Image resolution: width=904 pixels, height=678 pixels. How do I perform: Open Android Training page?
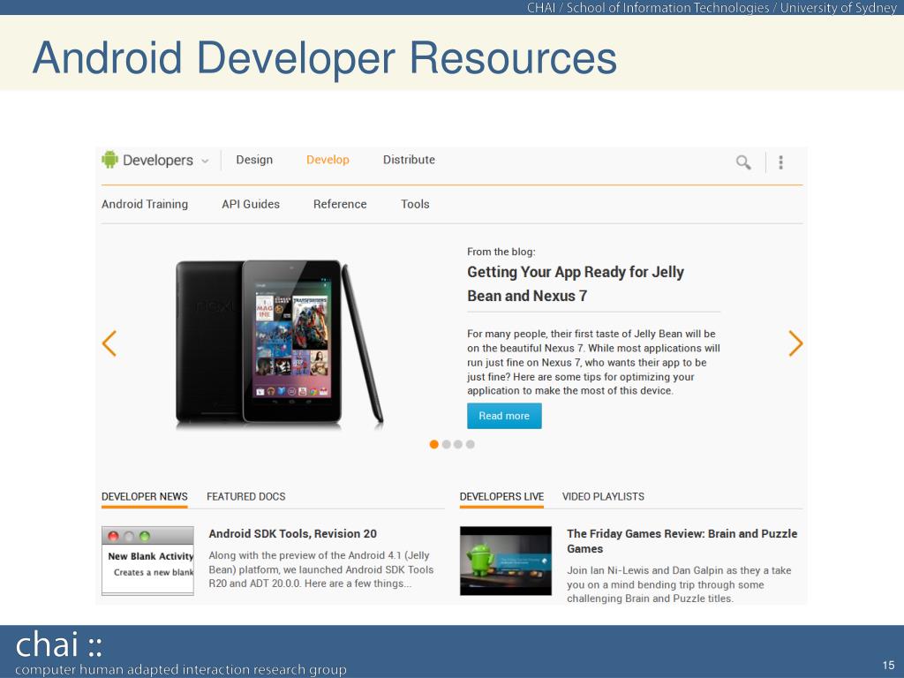pyautogui.click(x=145, y=204)
